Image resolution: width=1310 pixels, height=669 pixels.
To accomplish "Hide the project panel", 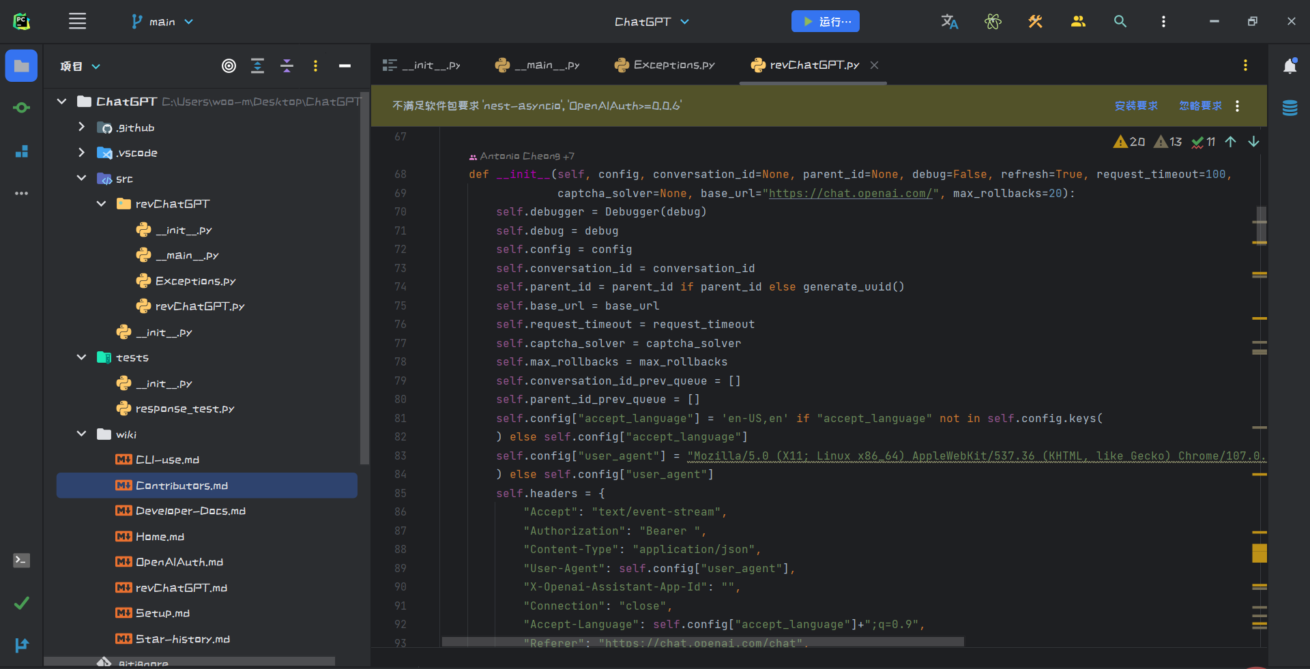I will (x=345, y=65).
